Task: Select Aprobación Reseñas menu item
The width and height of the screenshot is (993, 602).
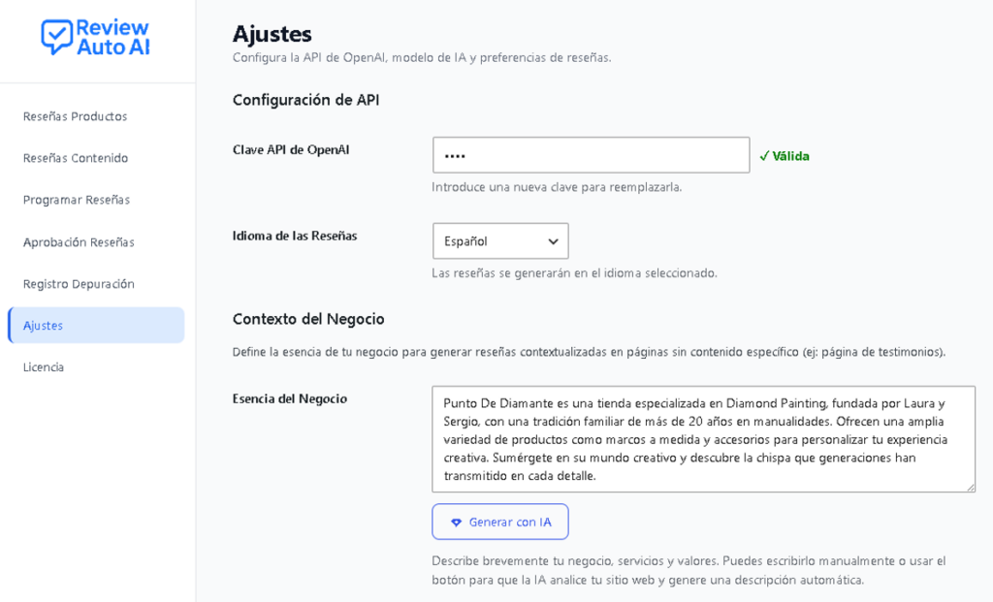Action: (x=79, y=241)
